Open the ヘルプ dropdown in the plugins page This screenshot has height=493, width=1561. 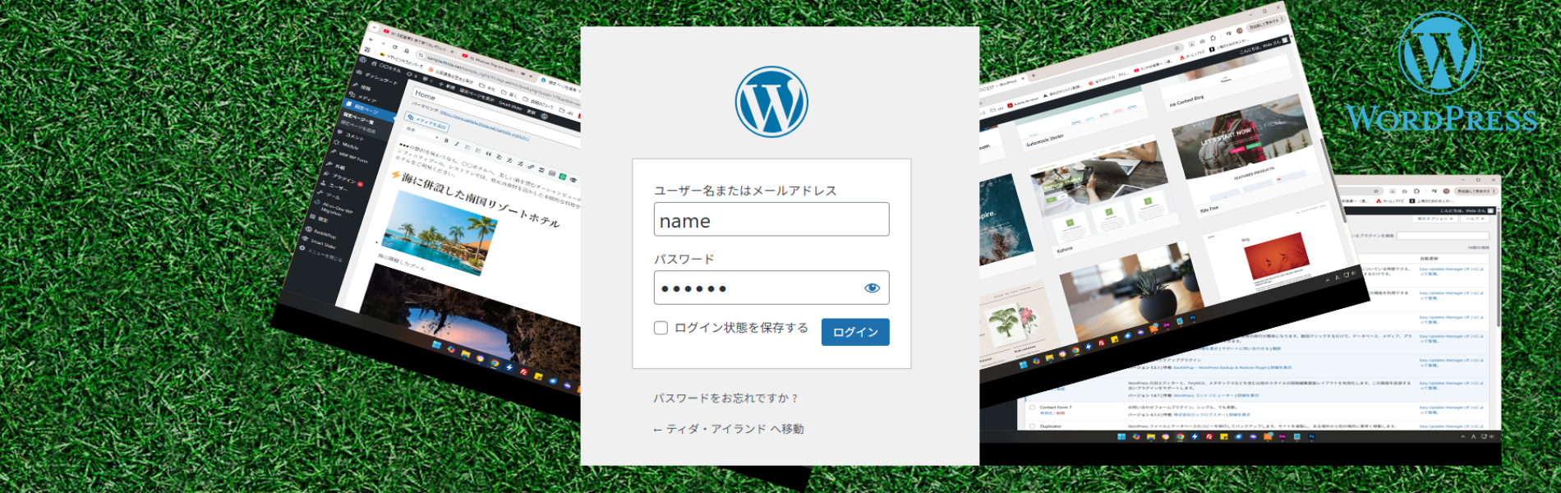click(1475, 219)
